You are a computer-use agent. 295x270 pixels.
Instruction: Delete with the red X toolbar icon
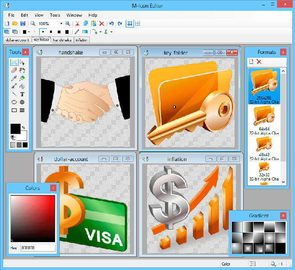pyautogui.click(x=101, y=23)
